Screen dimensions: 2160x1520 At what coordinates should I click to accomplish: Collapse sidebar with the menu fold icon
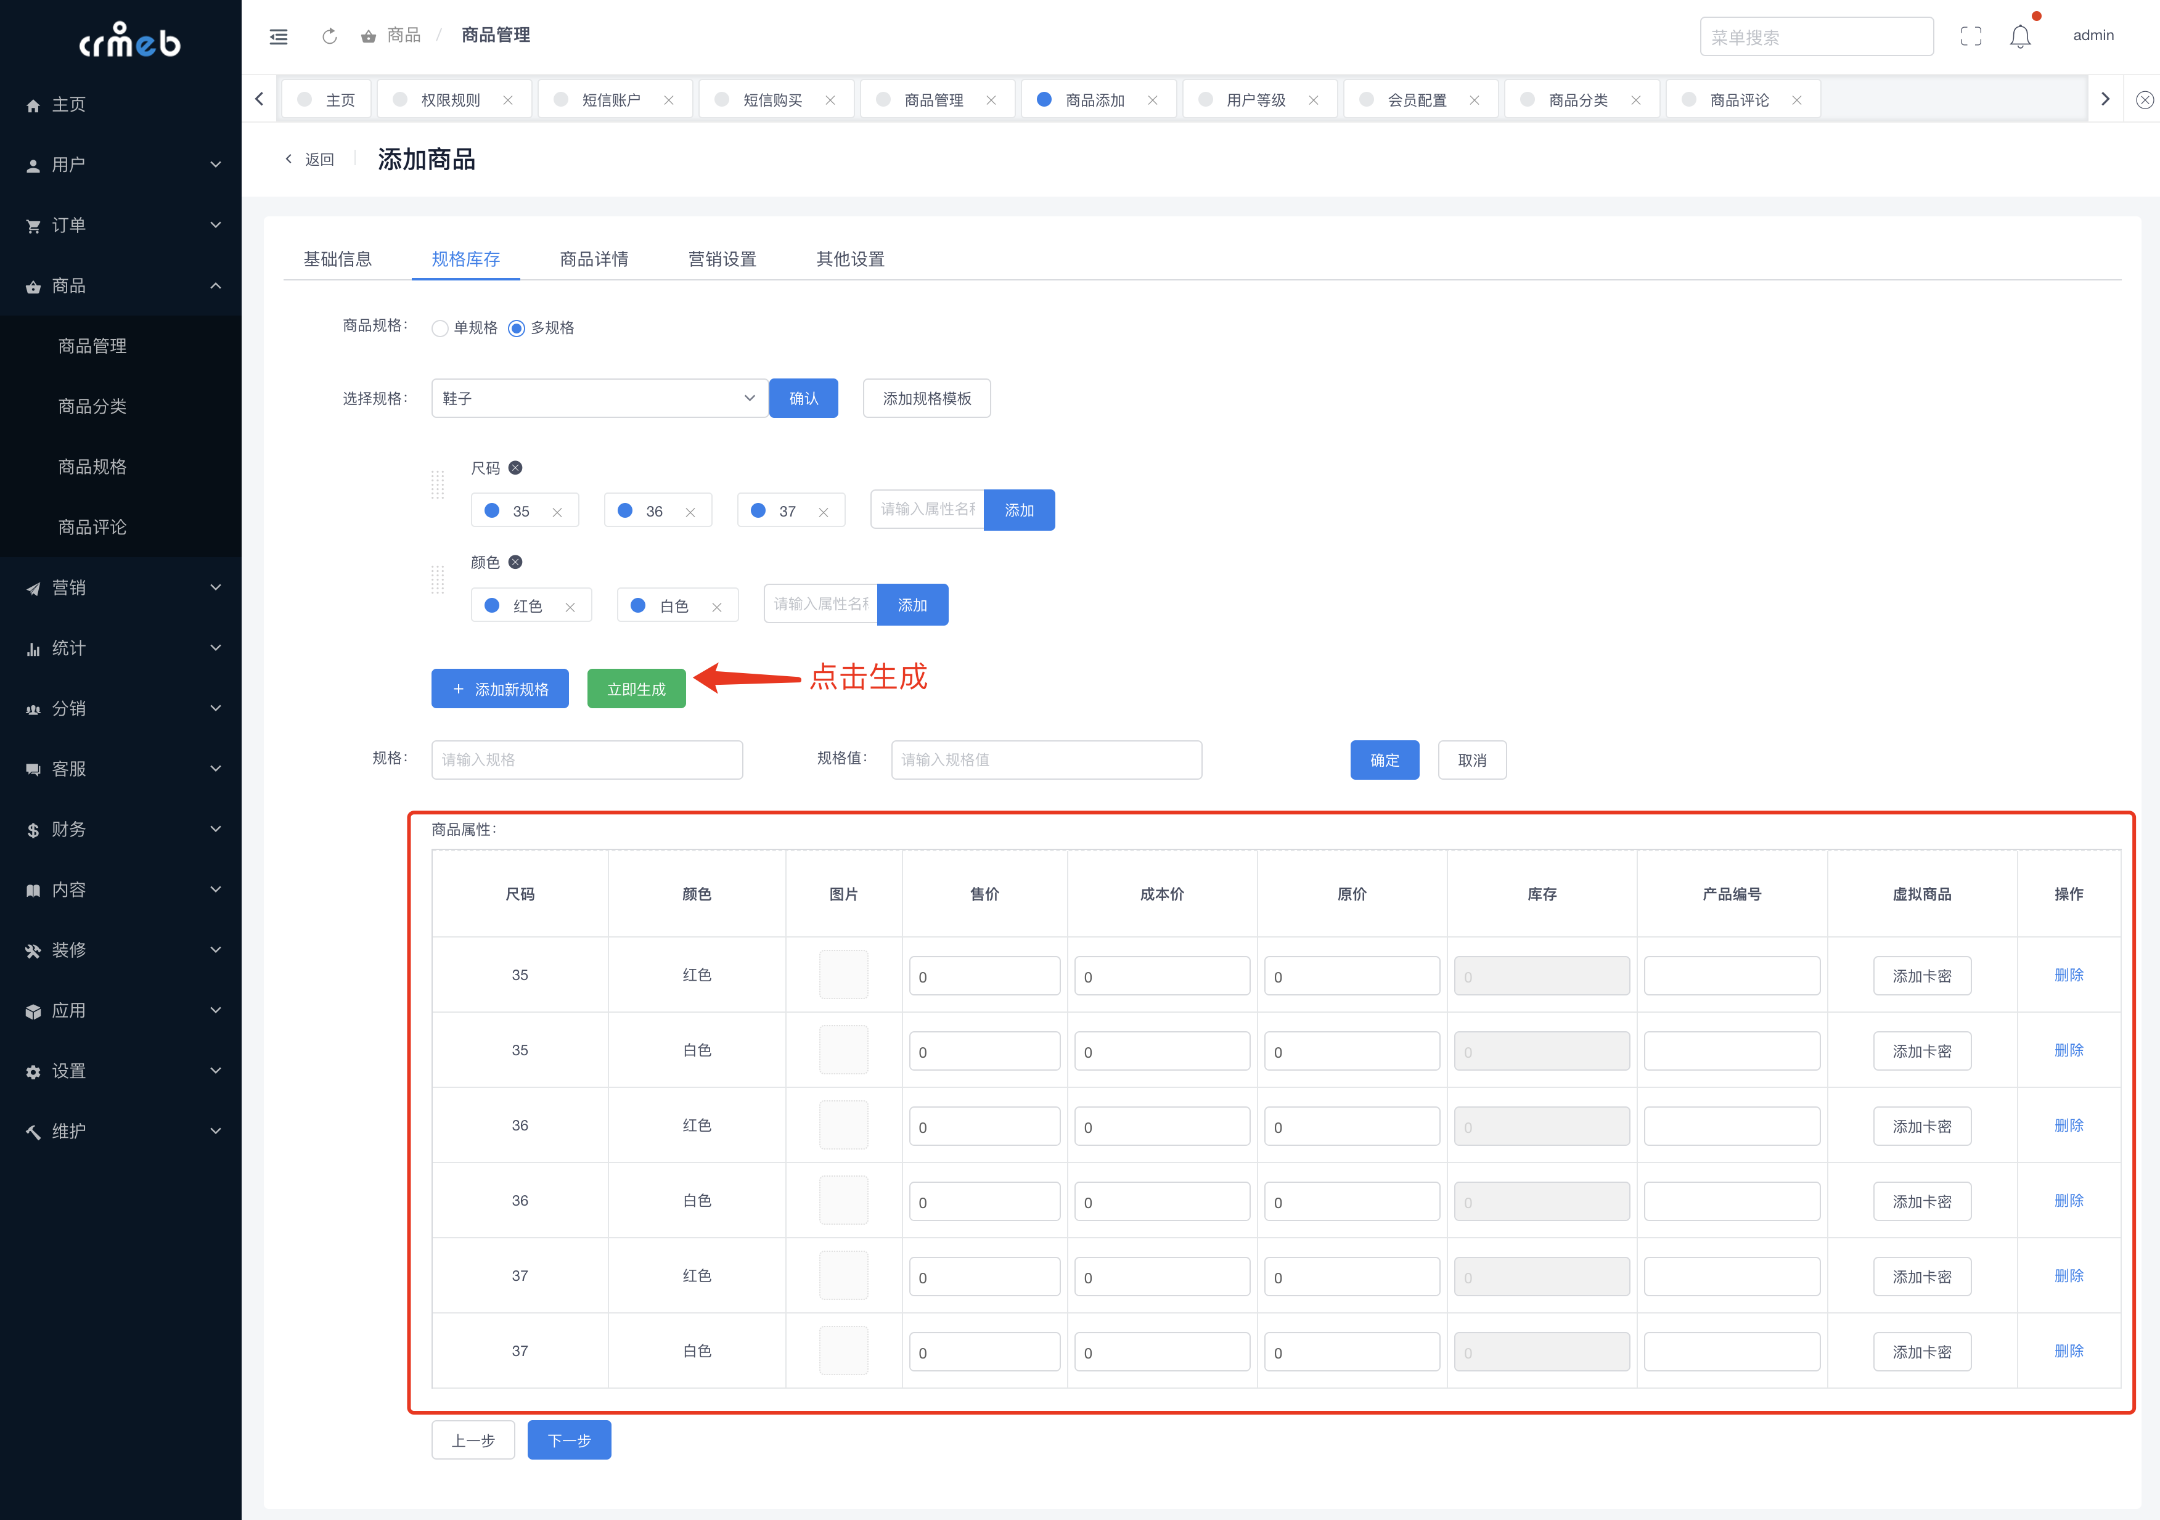[x=279, y=36]
